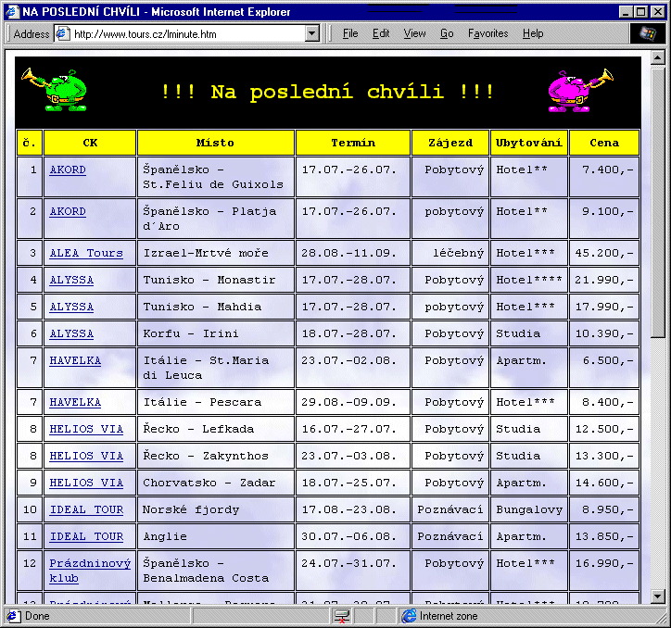The image size is (671, 628).
Task: Click the Norské fjordy destination cell
Action: [x=216, y=510]
